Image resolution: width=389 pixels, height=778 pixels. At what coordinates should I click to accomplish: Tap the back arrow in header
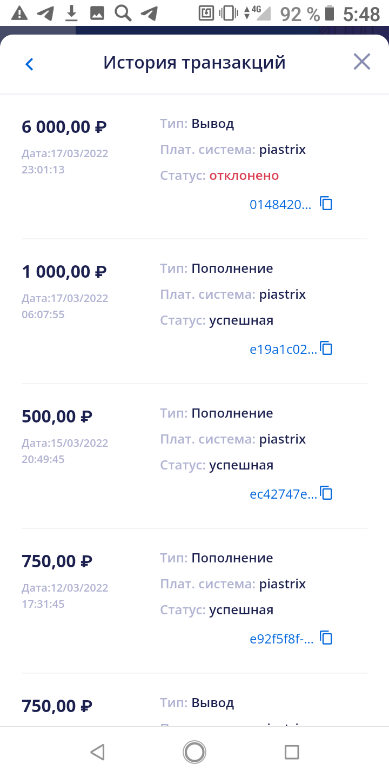29,64
